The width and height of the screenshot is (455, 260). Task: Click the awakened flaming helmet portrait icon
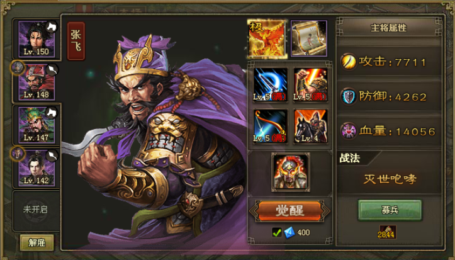(x=291, y=172)
